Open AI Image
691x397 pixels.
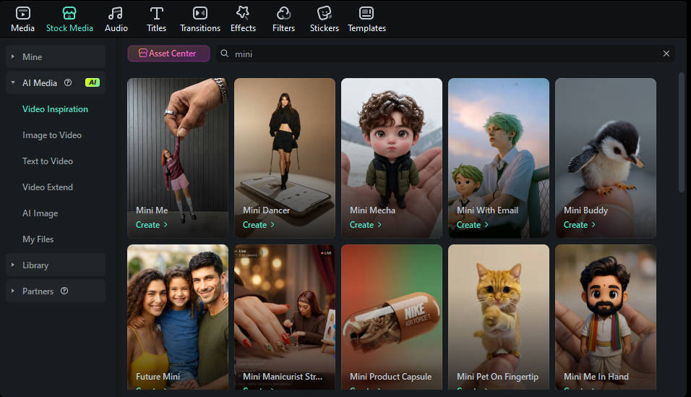40,213
